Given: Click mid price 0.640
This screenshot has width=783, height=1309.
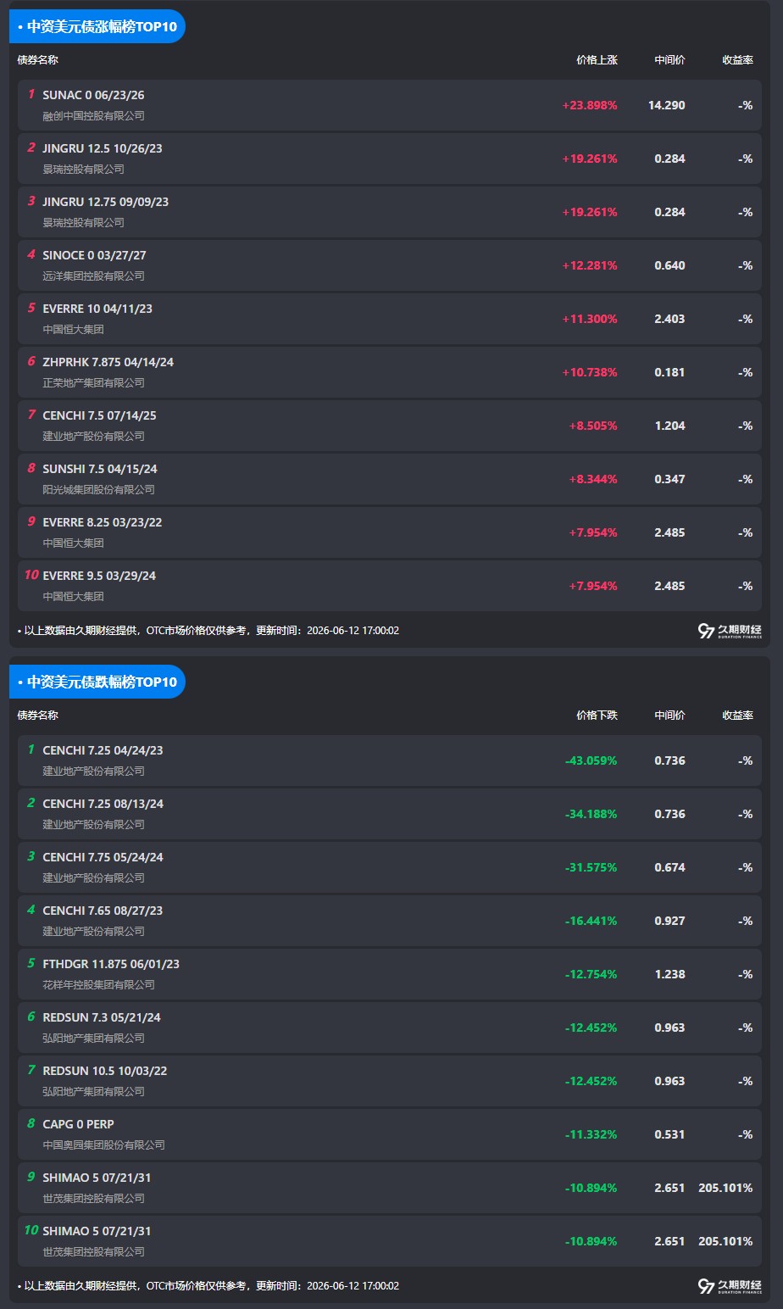Looking at the screenshot, I should point(669,265).
